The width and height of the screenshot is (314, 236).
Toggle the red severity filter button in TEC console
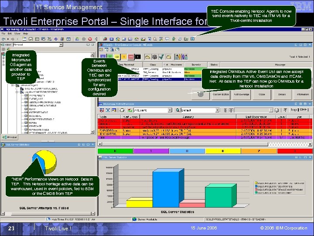click(131, 57)
